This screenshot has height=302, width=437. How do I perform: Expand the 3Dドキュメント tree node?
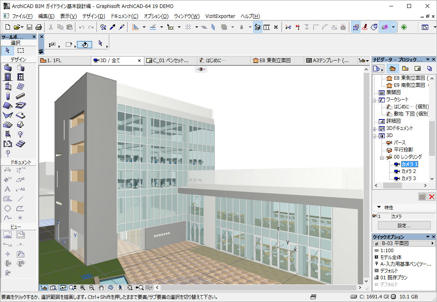click(x=374, y=128)
